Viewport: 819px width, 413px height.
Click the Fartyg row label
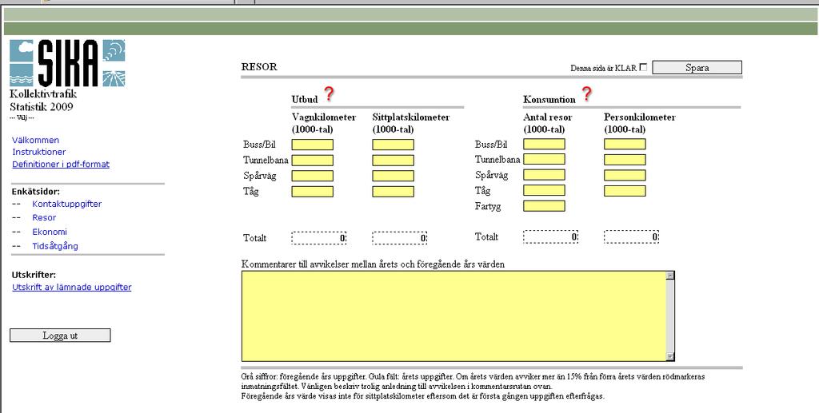[x=488, y=206]
